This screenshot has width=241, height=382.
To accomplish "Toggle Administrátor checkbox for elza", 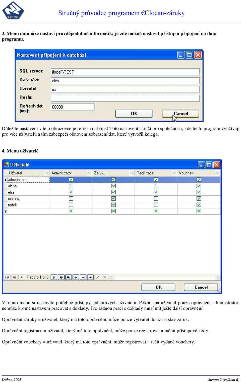I will click(71, 192).
